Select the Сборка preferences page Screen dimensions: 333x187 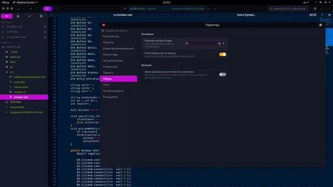coord(119,78)
